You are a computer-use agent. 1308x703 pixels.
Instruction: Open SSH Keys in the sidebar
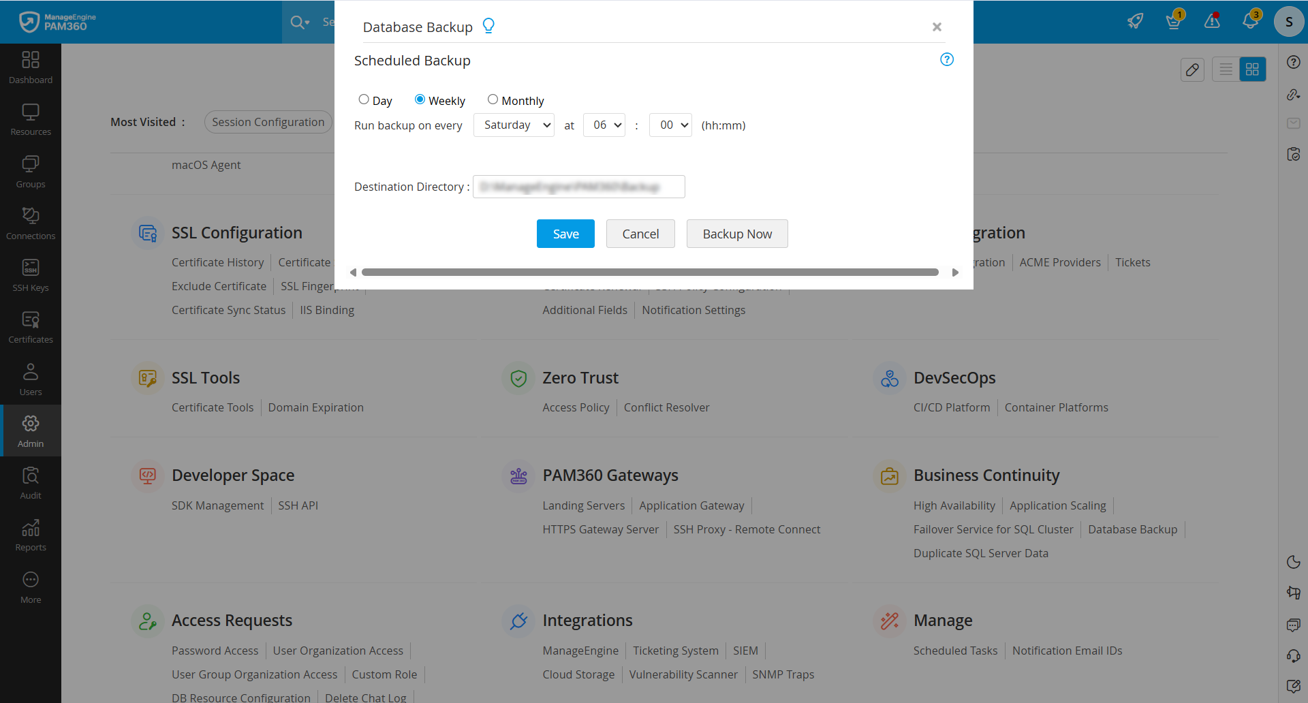tap(31, 276)
